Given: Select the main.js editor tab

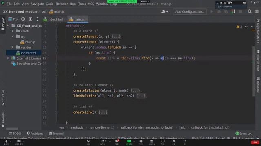Looking at the screenshot, I should (x=76, y=19).
